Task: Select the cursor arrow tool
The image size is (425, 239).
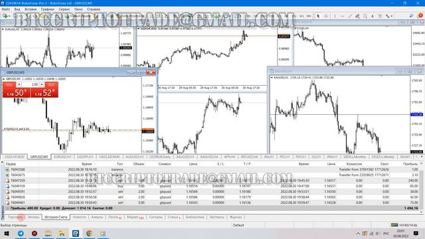Action: (x=318, y=16)
